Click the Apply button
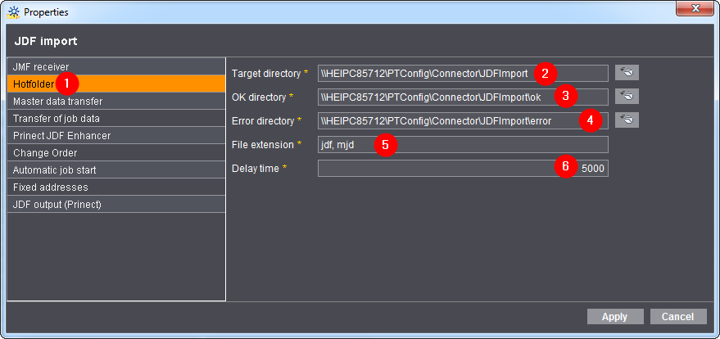Image resolution: width=720 pixels, height=339 pixels. point(614,317)
